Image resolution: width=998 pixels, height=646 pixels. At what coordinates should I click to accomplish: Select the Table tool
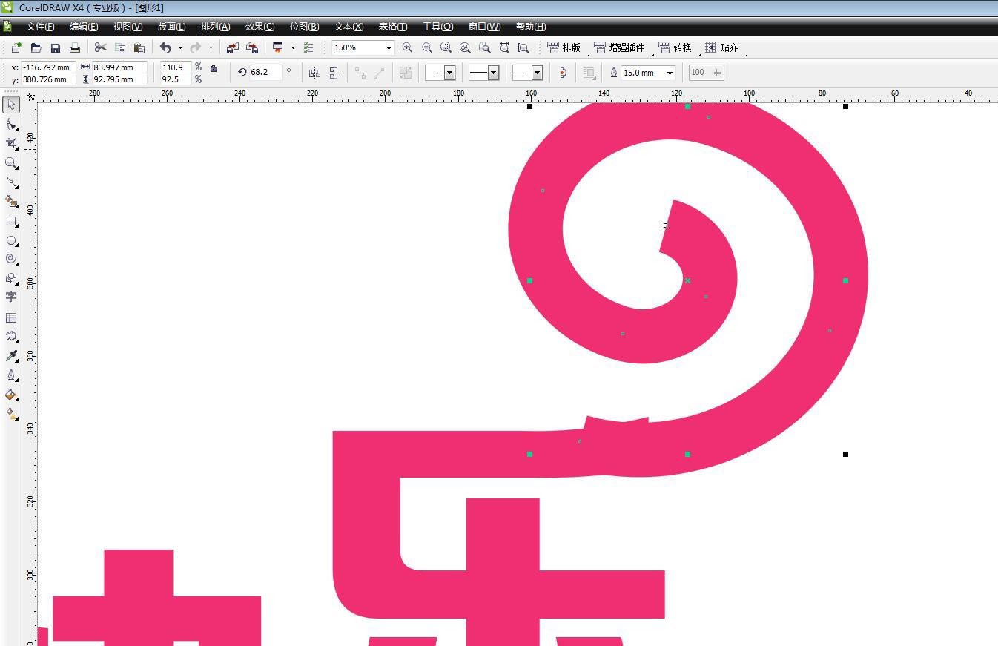[x=11, y=317]
